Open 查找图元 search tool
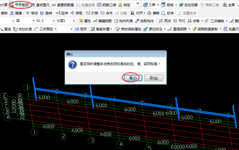The height and width of the screenshot is (150, 239). click(41, 5)
